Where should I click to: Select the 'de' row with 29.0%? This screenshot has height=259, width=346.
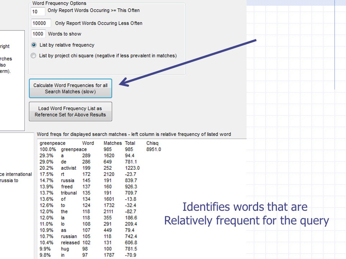click(88, 162)
